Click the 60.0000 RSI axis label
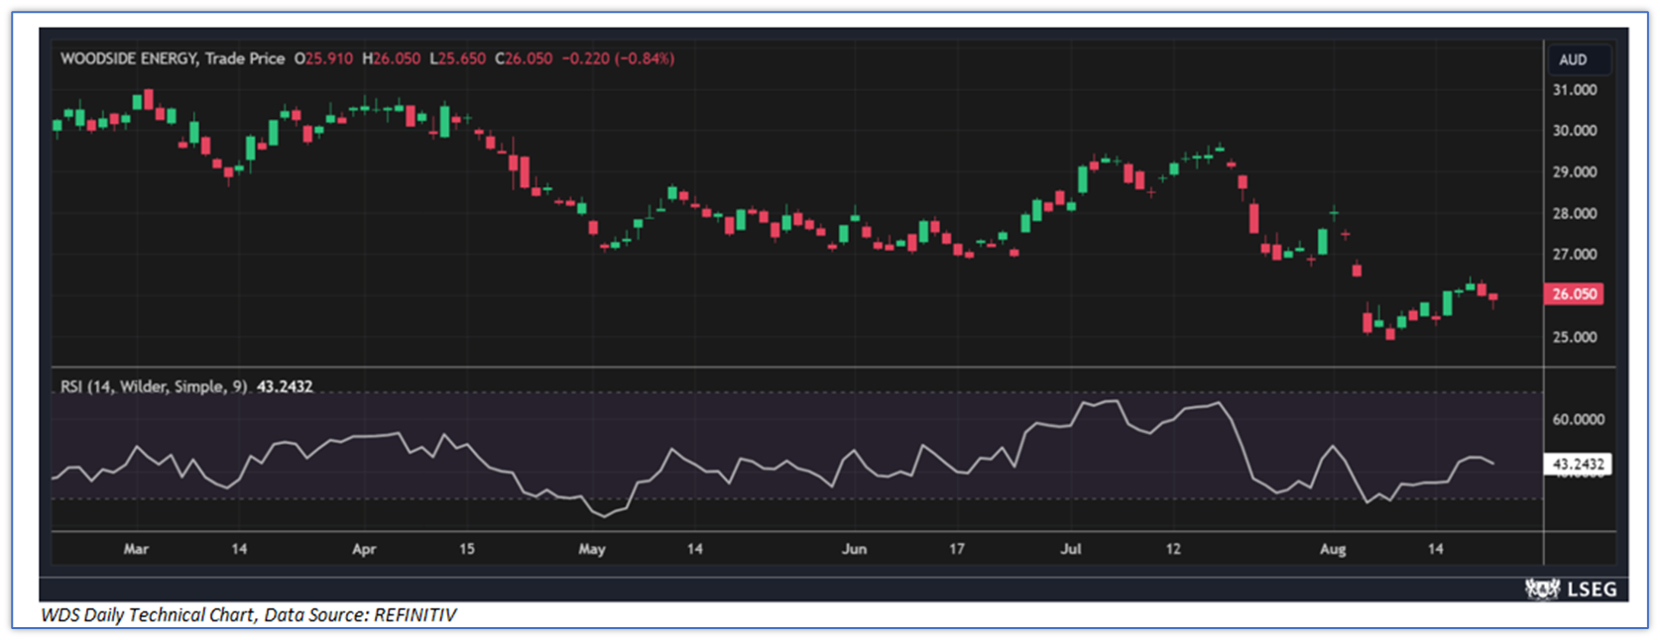Image resolution: width=1660 pixels, height=640 pixels. (x=1578, y=419)
